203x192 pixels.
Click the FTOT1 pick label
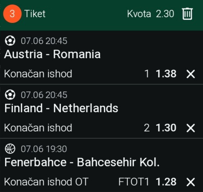[134, 182]
